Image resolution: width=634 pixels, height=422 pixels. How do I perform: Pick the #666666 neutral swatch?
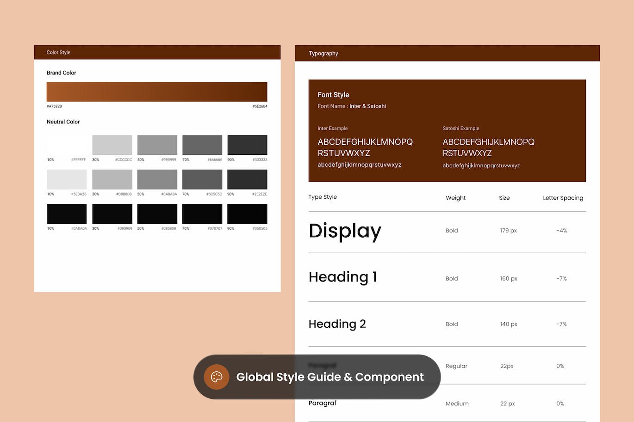pos(202,145)
